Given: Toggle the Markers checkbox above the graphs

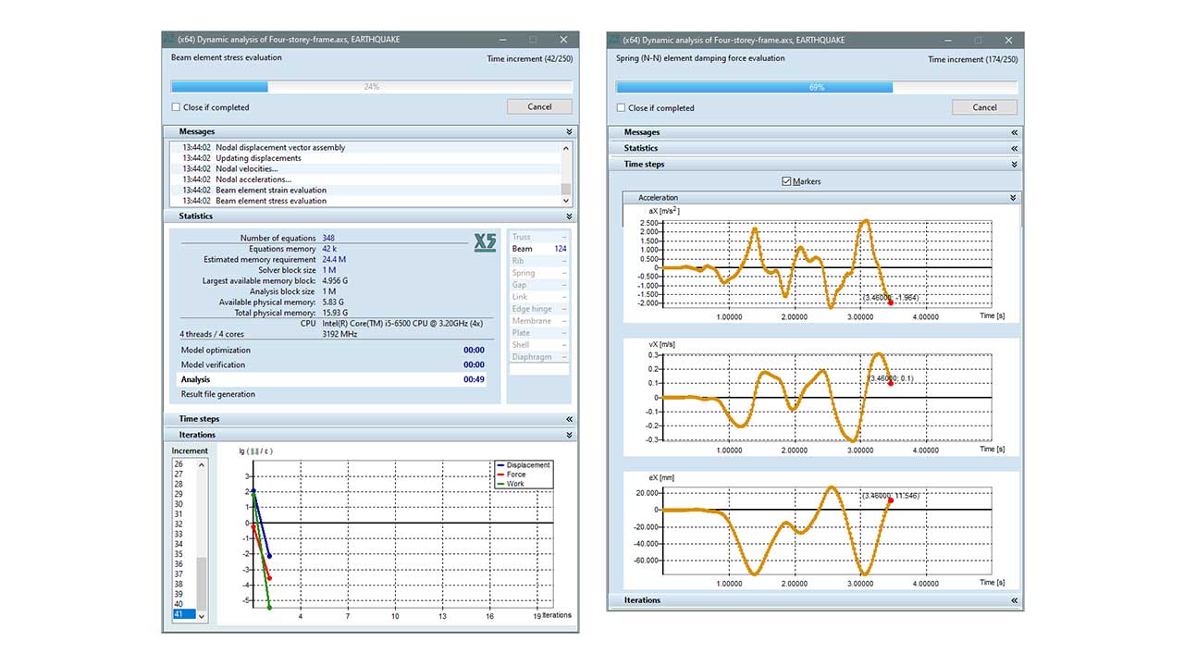Looking at the screenshot, I should (787, 181).
